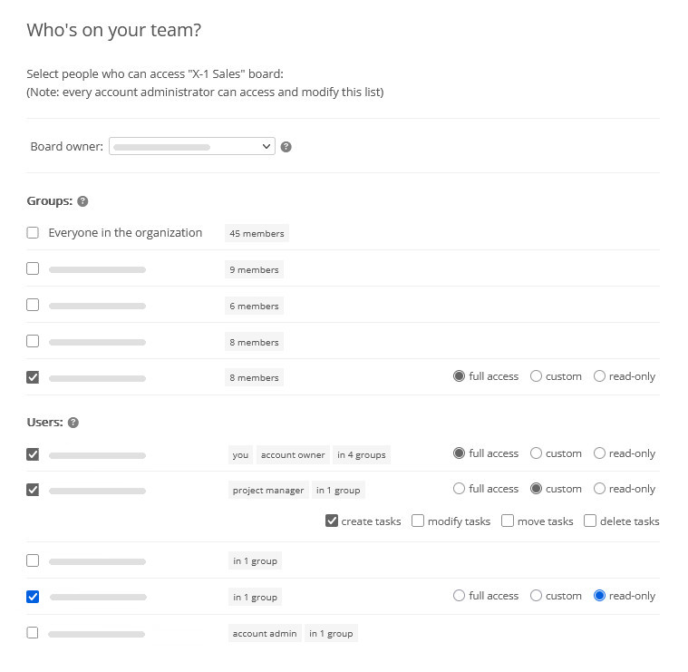Check the group with 6 members
Viewport: 688px width, 672px height.
tap(33, 305)
